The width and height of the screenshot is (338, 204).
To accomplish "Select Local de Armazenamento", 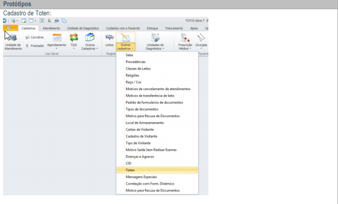I will [x=157, y=123].
